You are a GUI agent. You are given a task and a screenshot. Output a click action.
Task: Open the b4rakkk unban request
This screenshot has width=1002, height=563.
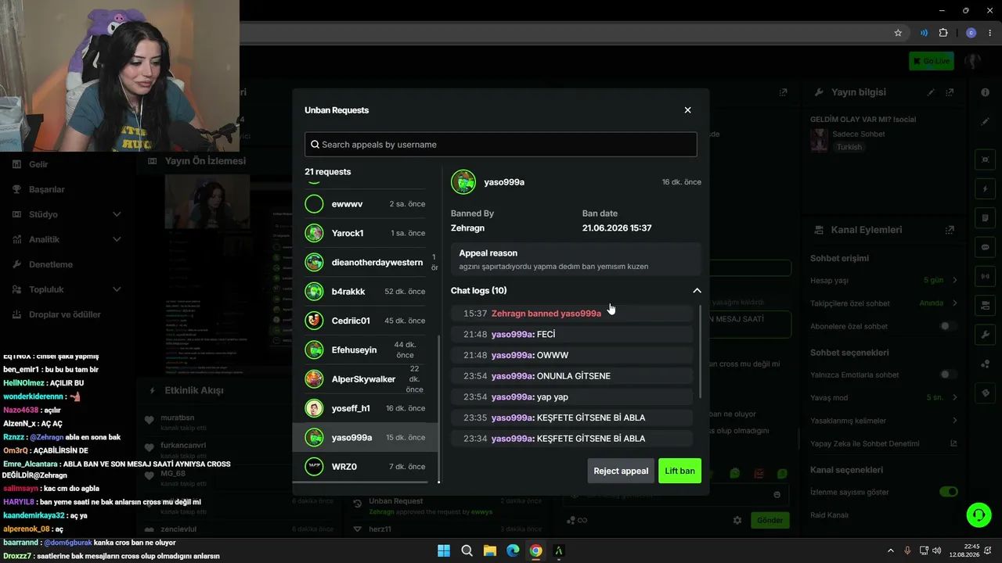pos(366,292)
